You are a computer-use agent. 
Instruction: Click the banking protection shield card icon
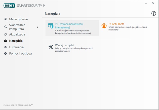pos(51,26)
